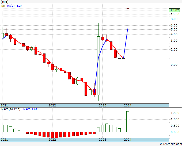Viewport: 182px width, 146px height.
Task: Click the small candle beside the 13.02 price
Action: point(128,8)
